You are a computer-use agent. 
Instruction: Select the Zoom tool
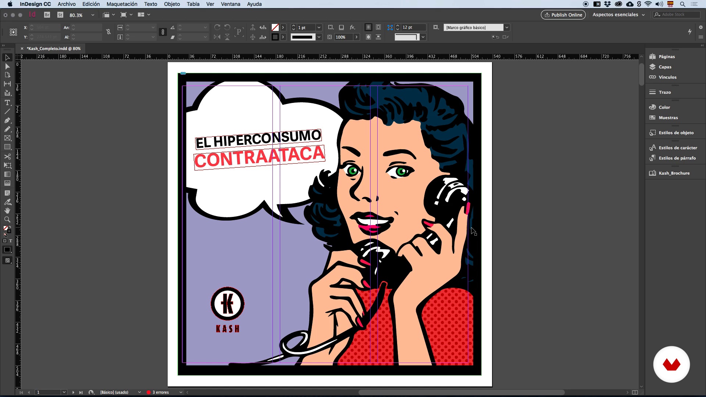coord(7,219)
